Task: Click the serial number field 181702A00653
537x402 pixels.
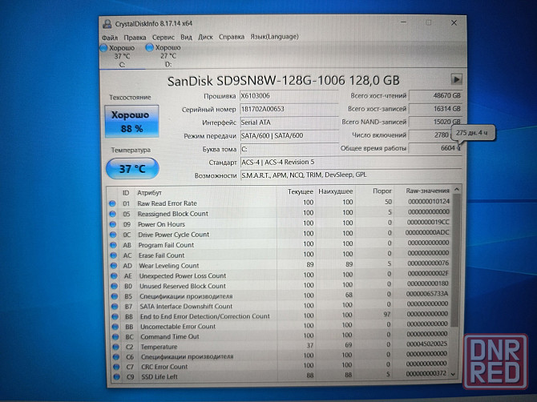Action: point(289,109)
